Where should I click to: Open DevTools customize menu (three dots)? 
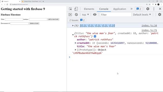point(154,9)
